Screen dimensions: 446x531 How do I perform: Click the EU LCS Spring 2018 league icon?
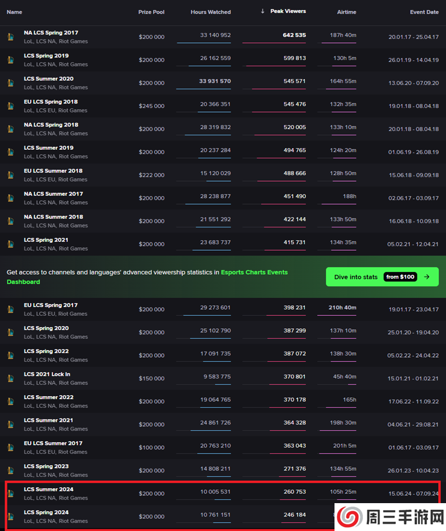(x=11, y=106)
